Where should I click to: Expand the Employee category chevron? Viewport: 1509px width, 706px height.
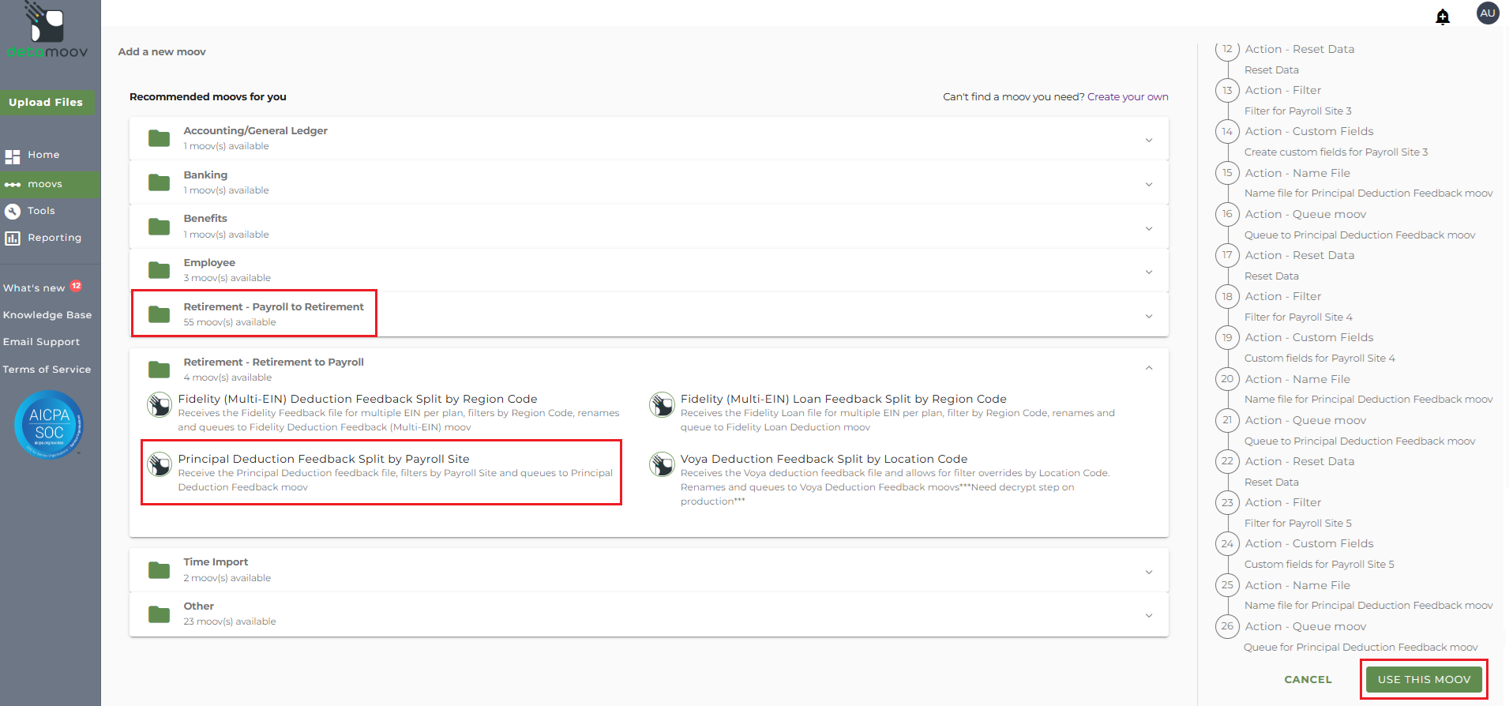1149,272
